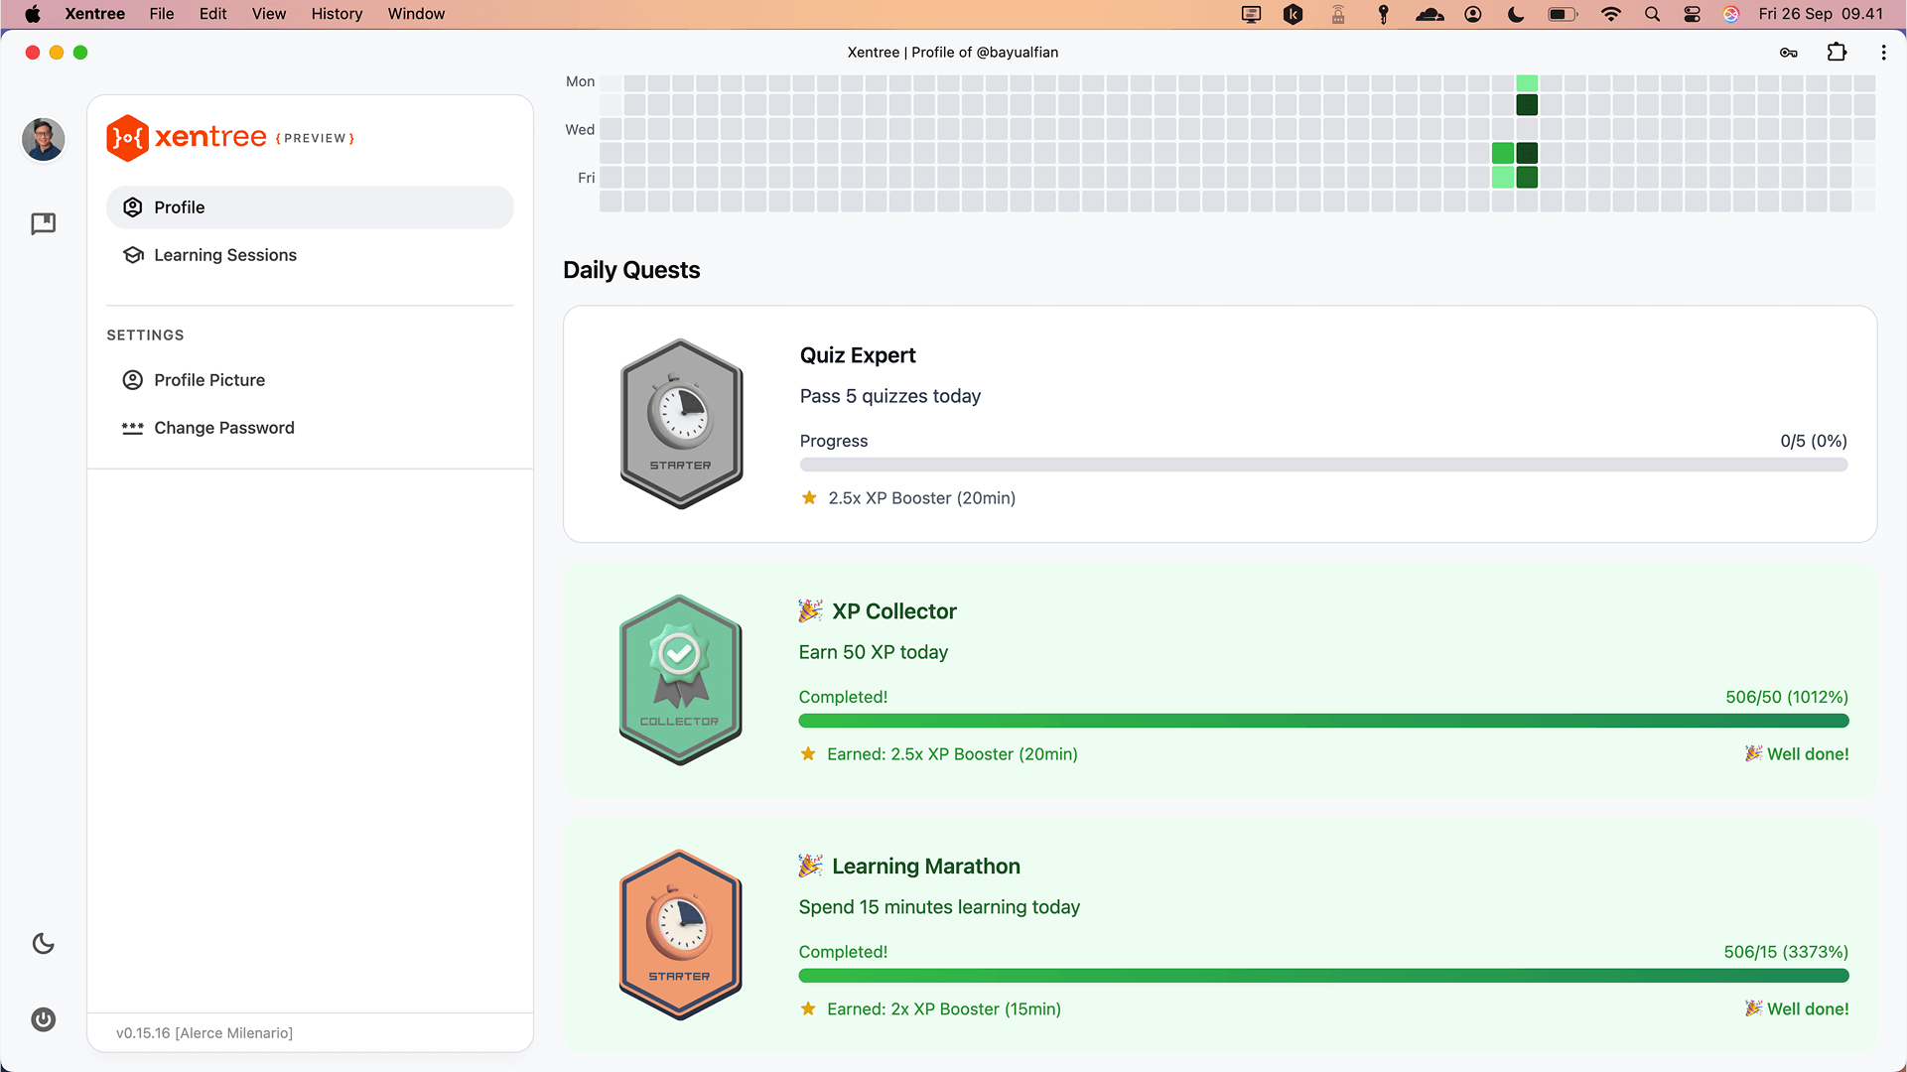The image size is (1907, 1072).
Task: Click the Xentree logo
Action: tap(187, 137)
